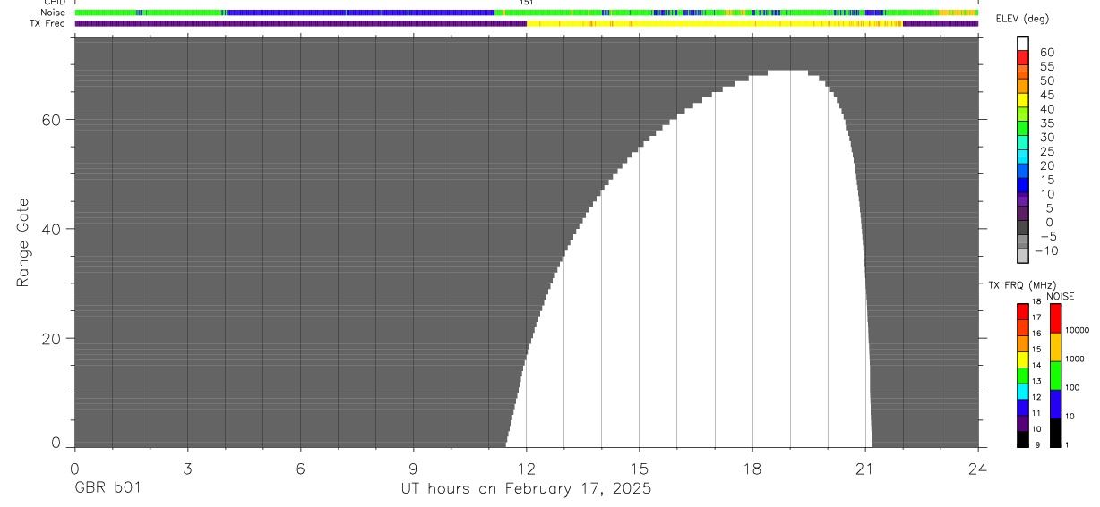Image resolution: width=1100 pixels, height=507 pixels.
Task: Pick cyan swatch between TX FRQ 13 and 12
Action: [1023, 392]
